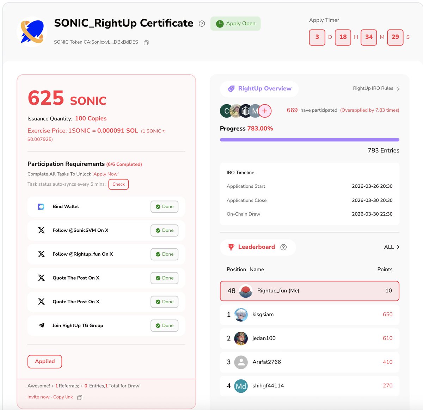Click Done status for Bind Wallet
This screenshot has height=410, width=423.
tap(165, 207)
